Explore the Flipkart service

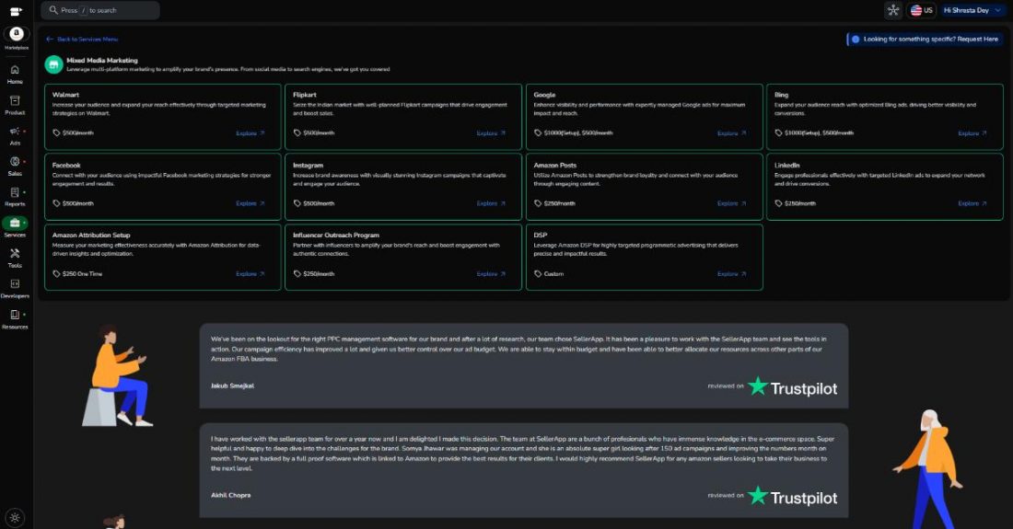[491, 132]
